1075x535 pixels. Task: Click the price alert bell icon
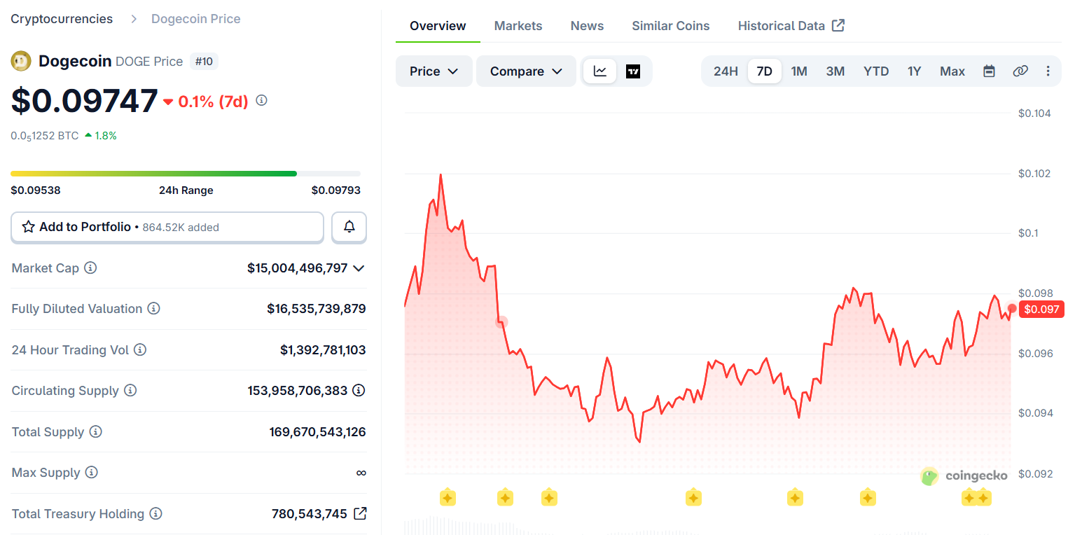[349, 227]
